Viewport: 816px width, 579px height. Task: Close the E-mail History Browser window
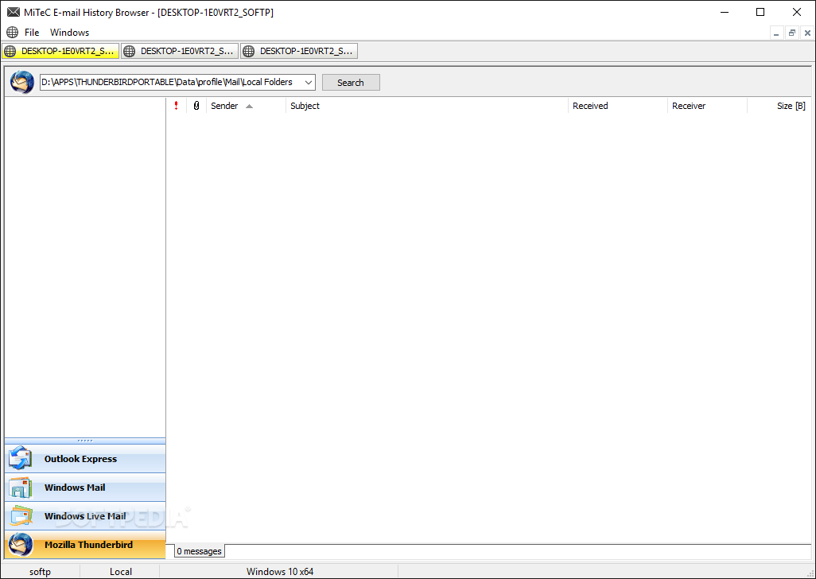tap(797, 12)
